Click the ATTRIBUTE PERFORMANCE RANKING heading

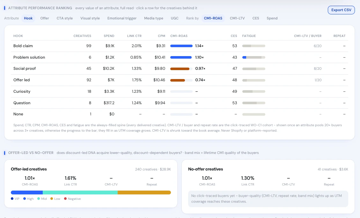[40, 8]
